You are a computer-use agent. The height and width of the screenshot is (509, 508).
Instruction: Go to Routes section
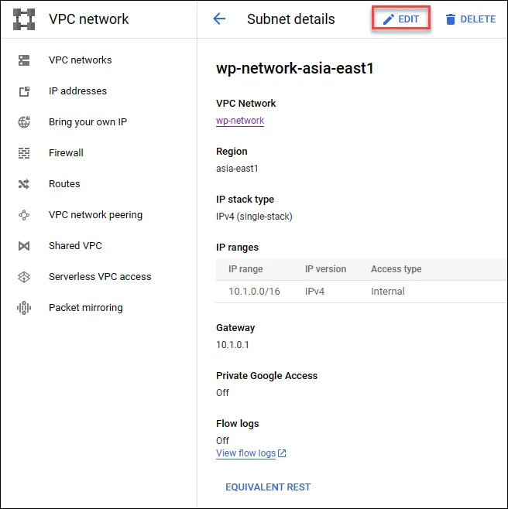pos(64,184)
